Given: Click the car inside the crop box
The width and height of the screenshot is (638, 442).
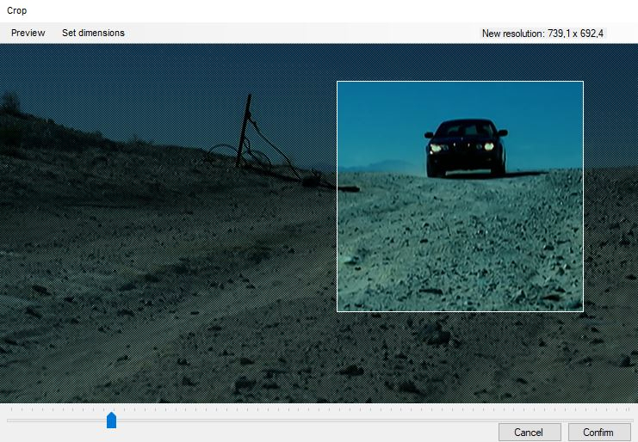Looking at the screenshot, I should (x=467, y=148).
